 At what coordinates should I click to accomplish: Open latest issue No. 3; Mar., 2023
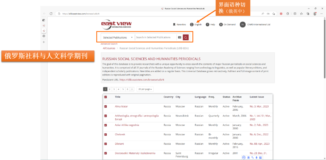pos(259,107)
